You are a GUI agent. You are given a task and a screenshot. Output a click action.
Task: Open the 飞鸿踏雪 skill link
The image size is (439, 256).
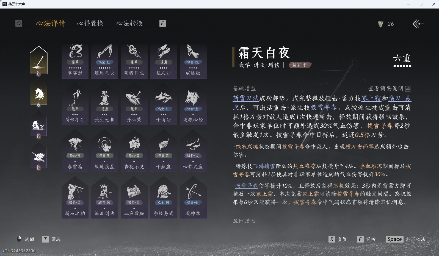coord(264,166)
